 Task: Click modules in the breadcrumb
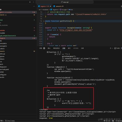[x=45, y=10]
